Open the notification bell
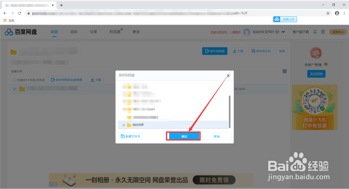The image size is (349, 189). (315, 32)
